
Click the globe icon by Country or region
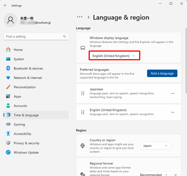[x=83, y=146]
